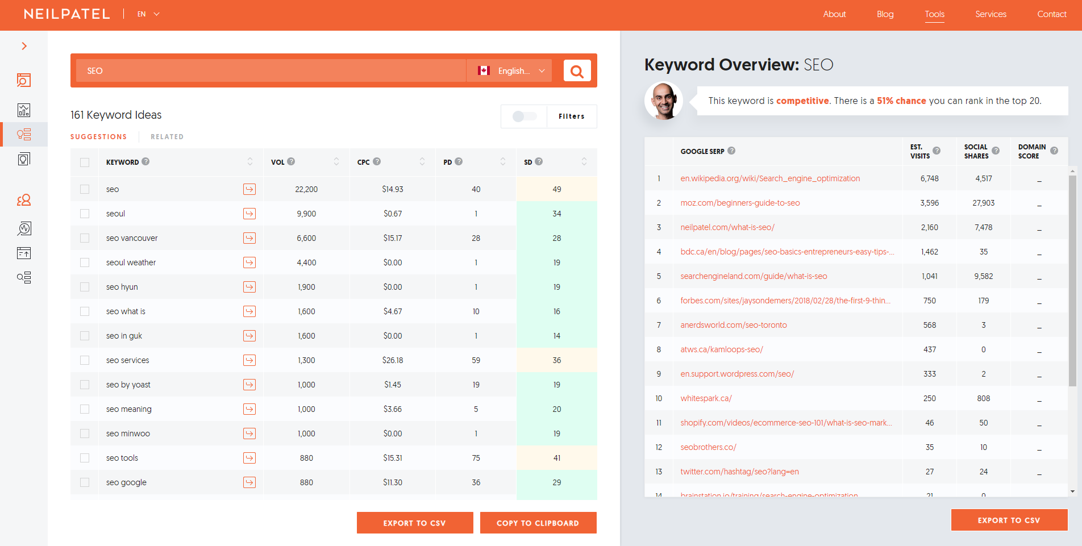Go to About in top navigation
Image resolution: width=1082 pixels, height=546 pixels.
tap(834, 14)
